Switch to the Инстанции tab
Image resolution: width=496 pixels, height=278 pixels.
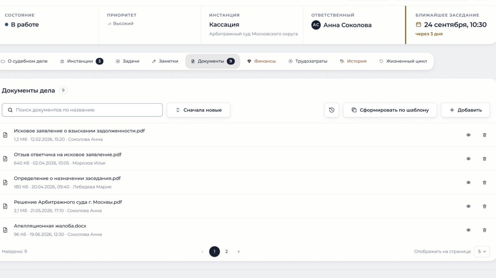click(x=81, y=61)
